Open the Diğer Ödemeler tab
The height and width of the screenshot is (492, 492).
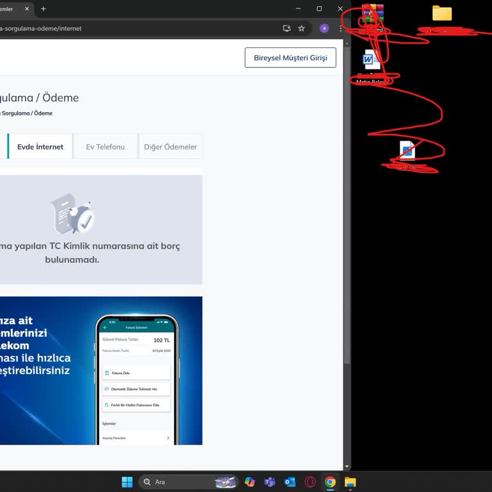click(170, 147)
